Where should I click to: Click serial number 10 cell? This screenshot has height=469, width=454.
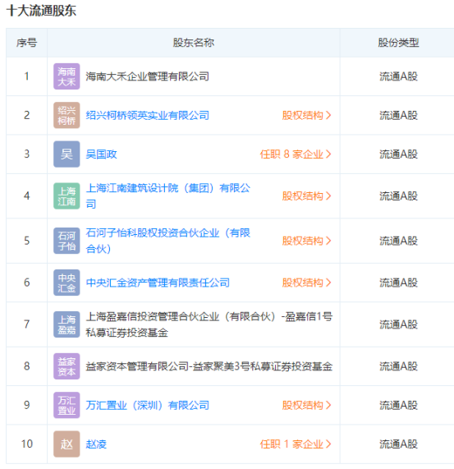[26, 444]
